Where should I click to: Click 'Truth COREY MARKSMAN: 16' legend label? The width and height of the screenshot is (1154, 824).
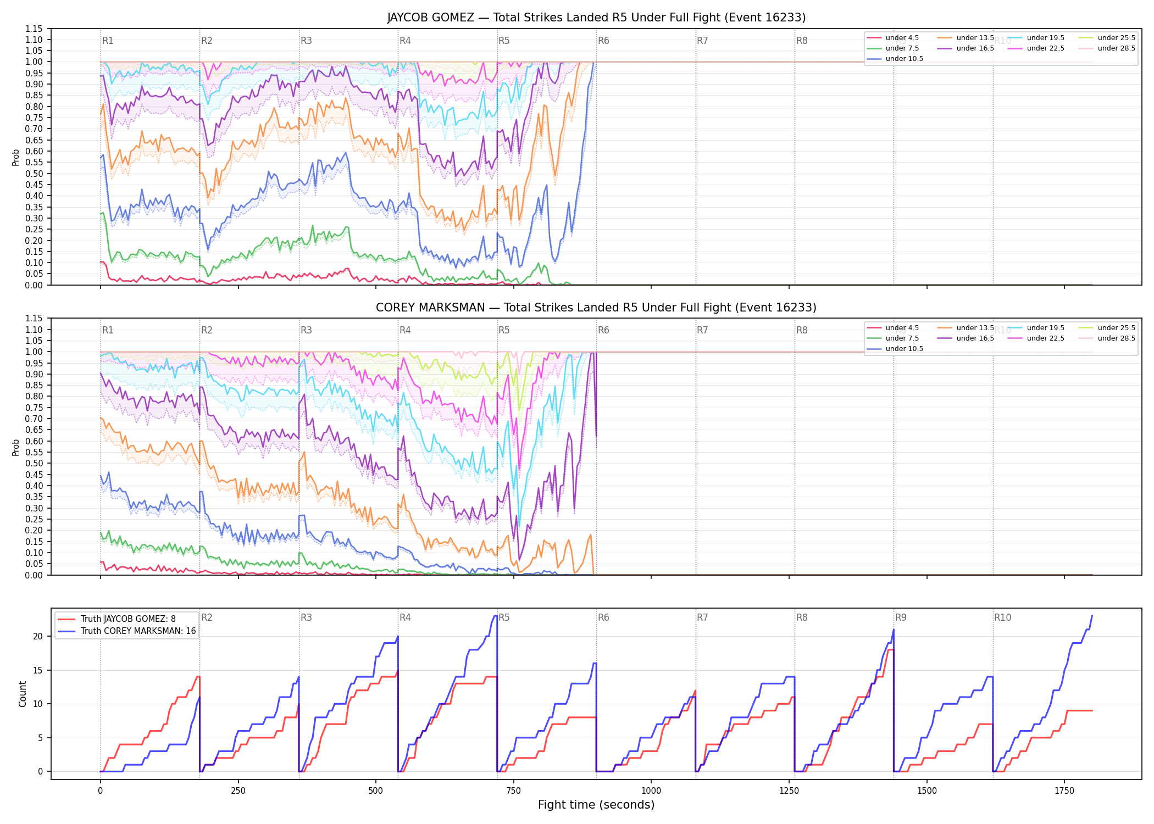[x=138, y=631]
